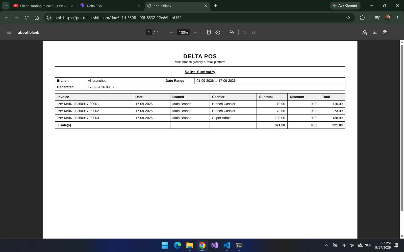404x252 pixels.
Task: Click the redo arrow in PDF toolbar
Action: (254, 32)
